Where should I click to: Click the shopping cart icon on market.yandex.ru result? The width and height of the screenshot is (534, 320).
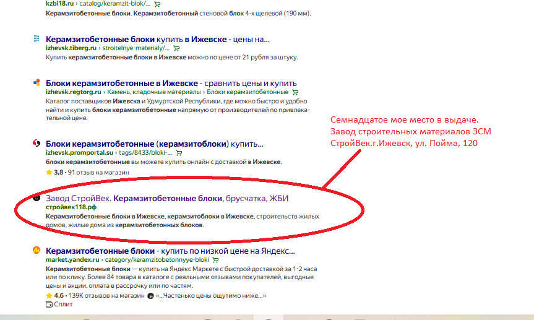(215, 260)
